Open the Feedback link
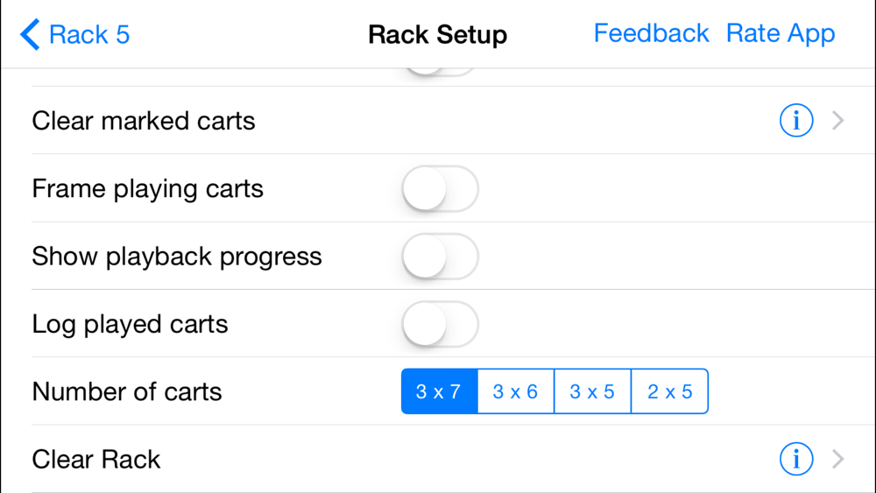Image resolution: width=876 pixels, height=493 pixels. pos(651,33)
